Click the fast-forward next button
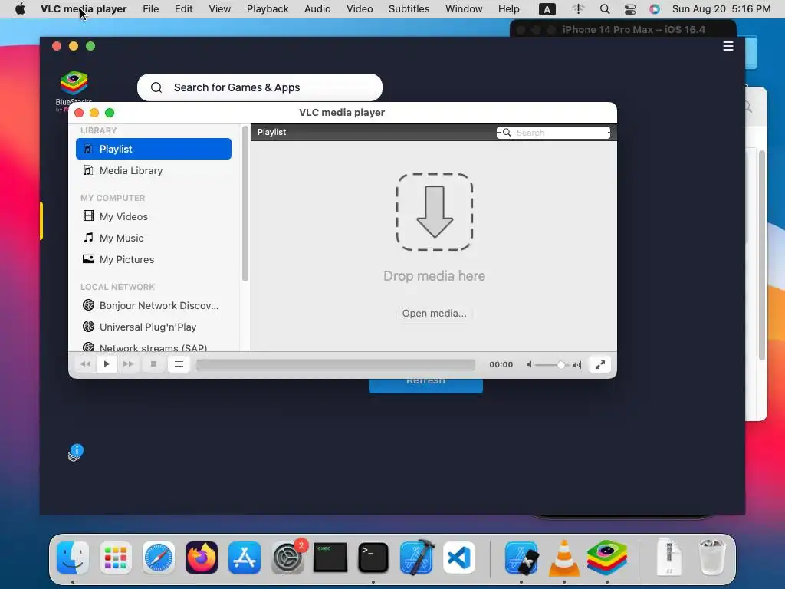 [x=128, y=364]
